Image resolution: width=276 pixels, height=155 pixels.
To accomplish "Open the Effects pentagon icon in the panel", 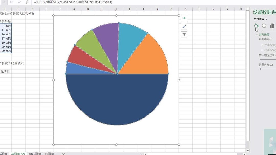I will [x=264, y=25].
